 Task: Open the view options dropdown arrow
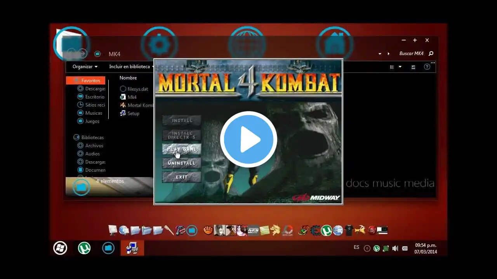coord(400,67)
